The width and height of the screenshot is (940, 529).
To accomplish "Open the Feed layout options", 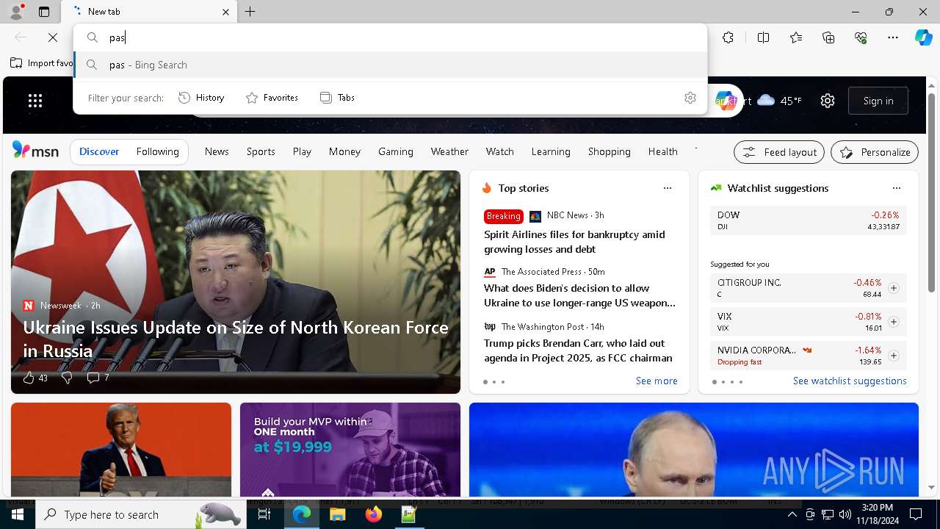I will click(779, 152).
